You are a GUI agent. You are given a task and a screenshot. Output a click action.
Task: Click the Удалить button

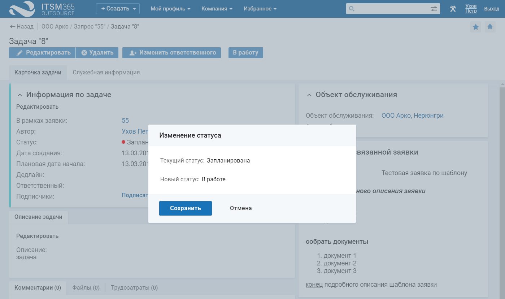[x=97, y=53]
